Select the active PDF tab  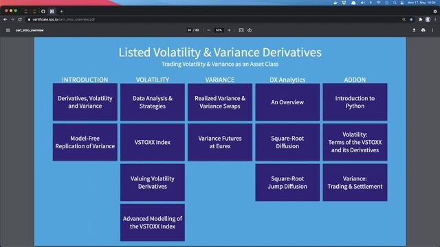pyautogui.click(x=52, y=12)
